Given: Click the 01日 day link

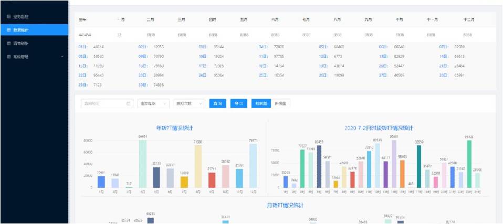Looking at the screenshot, I should (82, 47).
